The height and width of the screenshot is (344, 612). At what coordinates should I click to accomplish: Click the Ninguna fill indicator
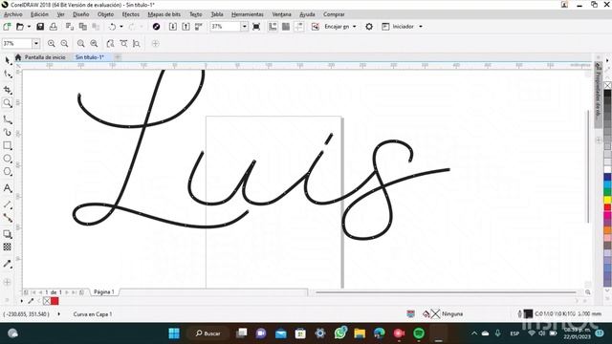point(443,314)
